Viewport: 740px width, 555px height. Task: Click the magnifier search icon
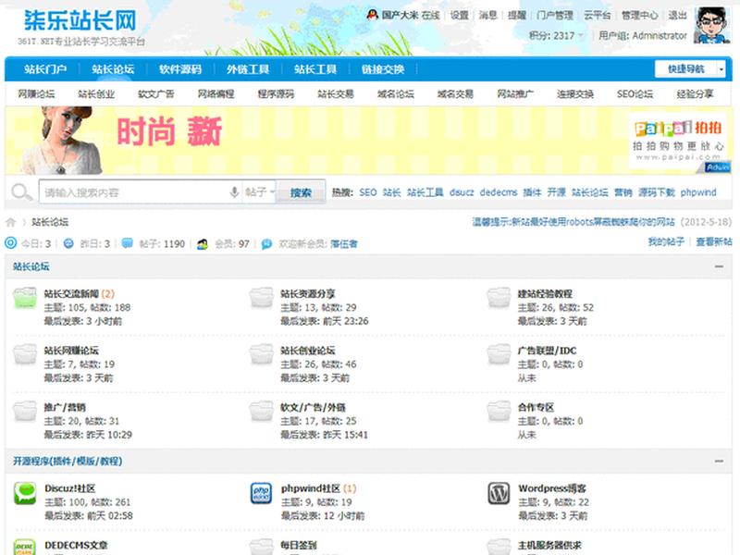click(21, 192)
